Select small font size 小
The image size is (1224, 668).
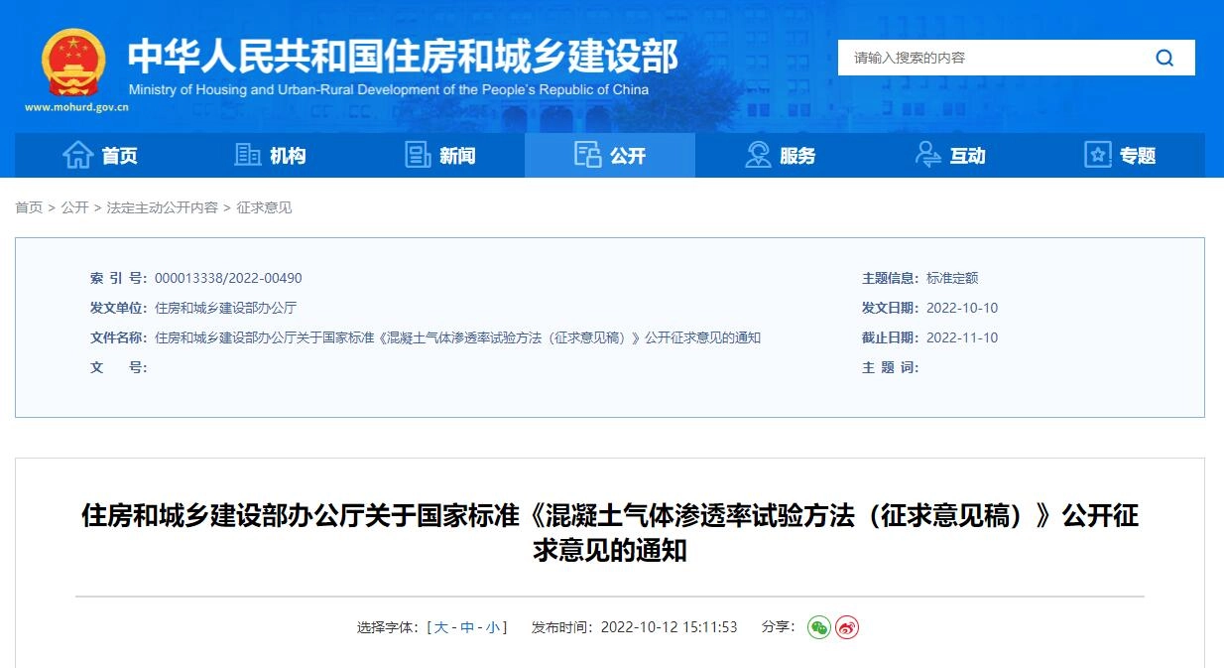(493, 627)
